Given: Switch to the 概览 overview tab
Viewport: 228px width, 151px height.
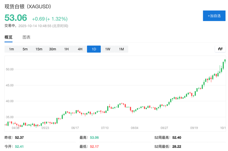Looking at the screenshot, I should point(8,37).
